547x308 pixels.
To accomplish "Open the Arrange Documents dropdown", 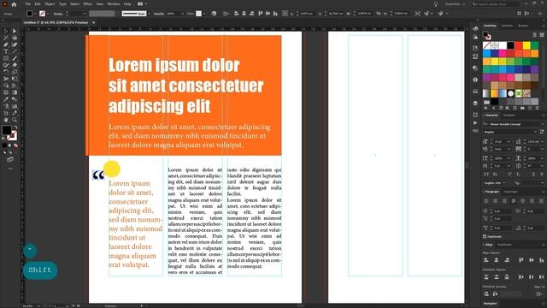I will [142, 4].
